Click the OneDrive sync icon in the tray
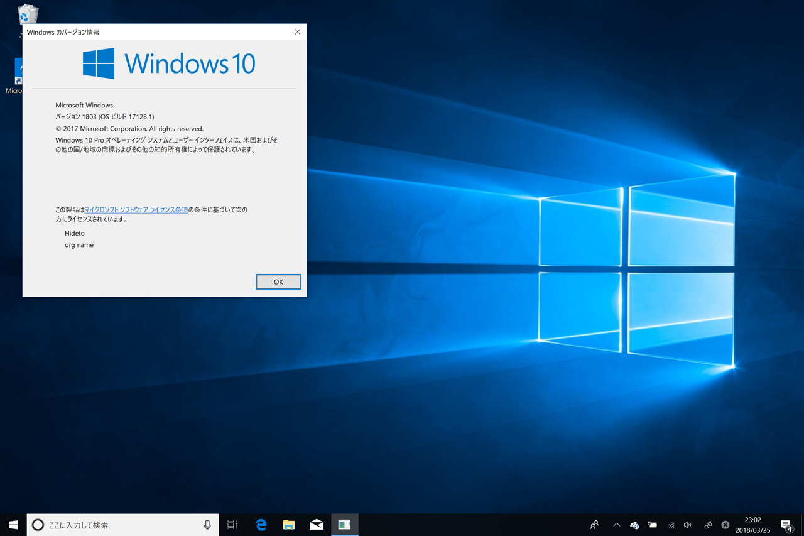The width and height of the screenshot is (804, 536). tap(634, 525)
